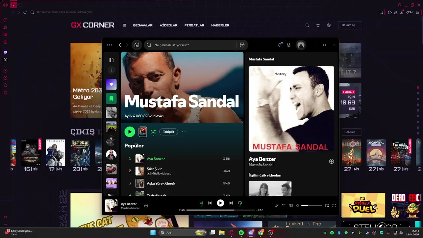Select the track Aşka Yürek Gerek
Screen dimensions: 423x238
pos(161,183)
